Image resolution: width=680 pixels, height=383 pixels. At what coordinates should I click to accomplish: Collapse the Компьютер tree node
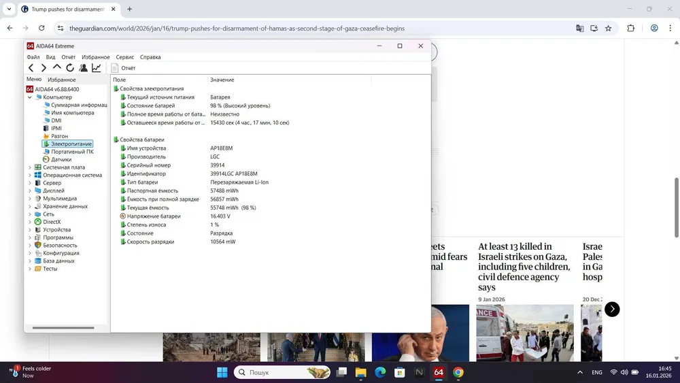pyautogui.click(x=30, y=97)
